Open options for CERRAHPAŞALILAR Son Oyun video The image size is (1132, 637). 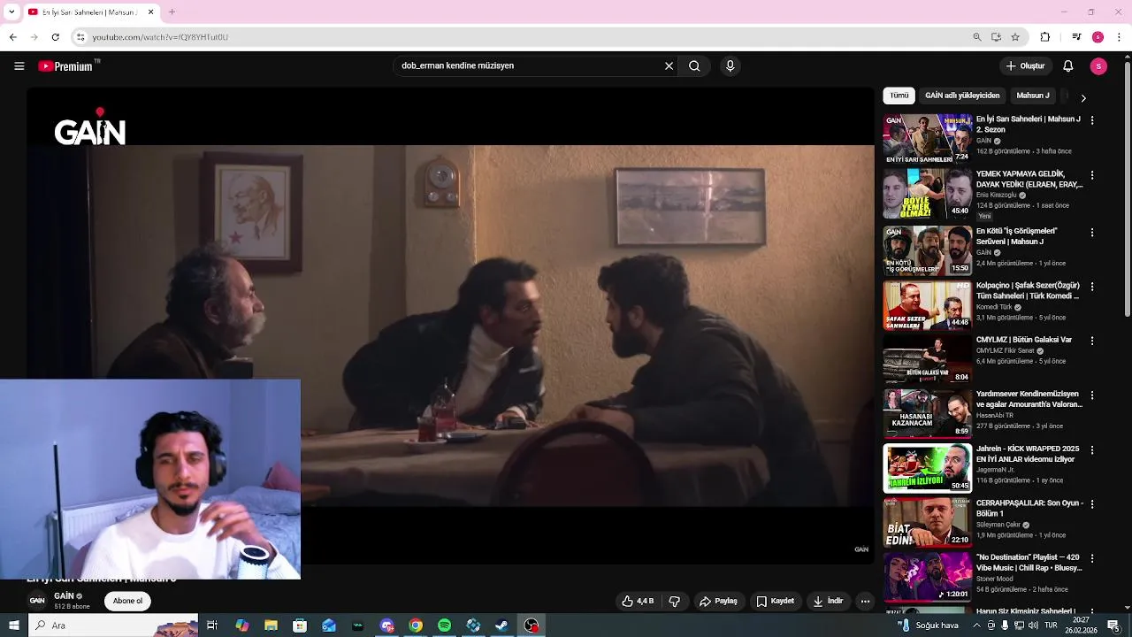(x=1092, y=504)
